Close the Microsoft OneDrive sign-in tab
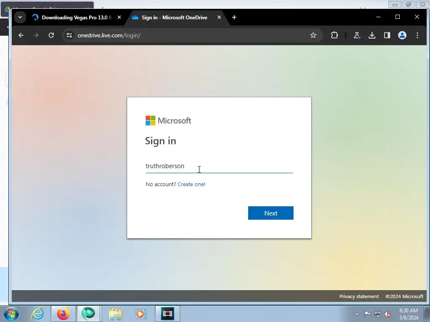The width and height of the screenshot is (430, 322). click(219, 17)
